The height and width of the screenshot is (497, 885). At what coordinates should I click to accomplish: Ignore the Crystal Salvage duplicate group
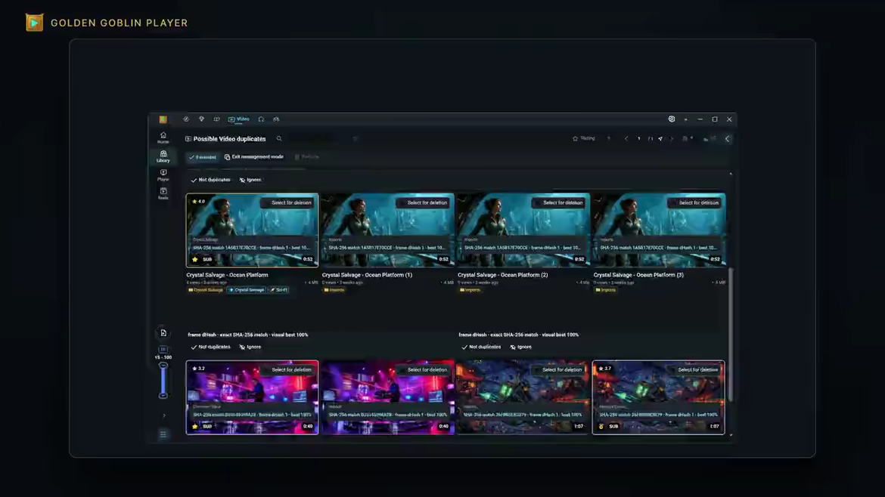pos(250,180)
